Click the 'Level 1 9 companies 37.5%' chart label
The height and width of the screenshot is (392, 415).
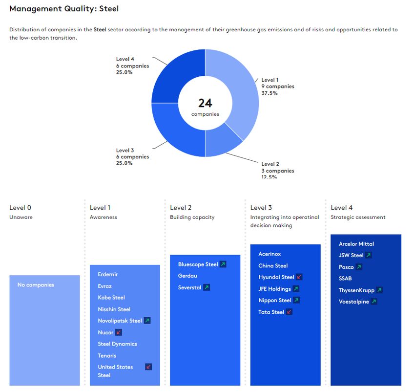point(278,87)
